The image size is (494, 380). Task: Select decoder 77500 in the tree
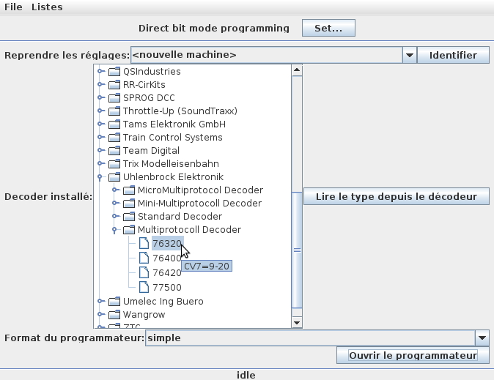[167, 287]
